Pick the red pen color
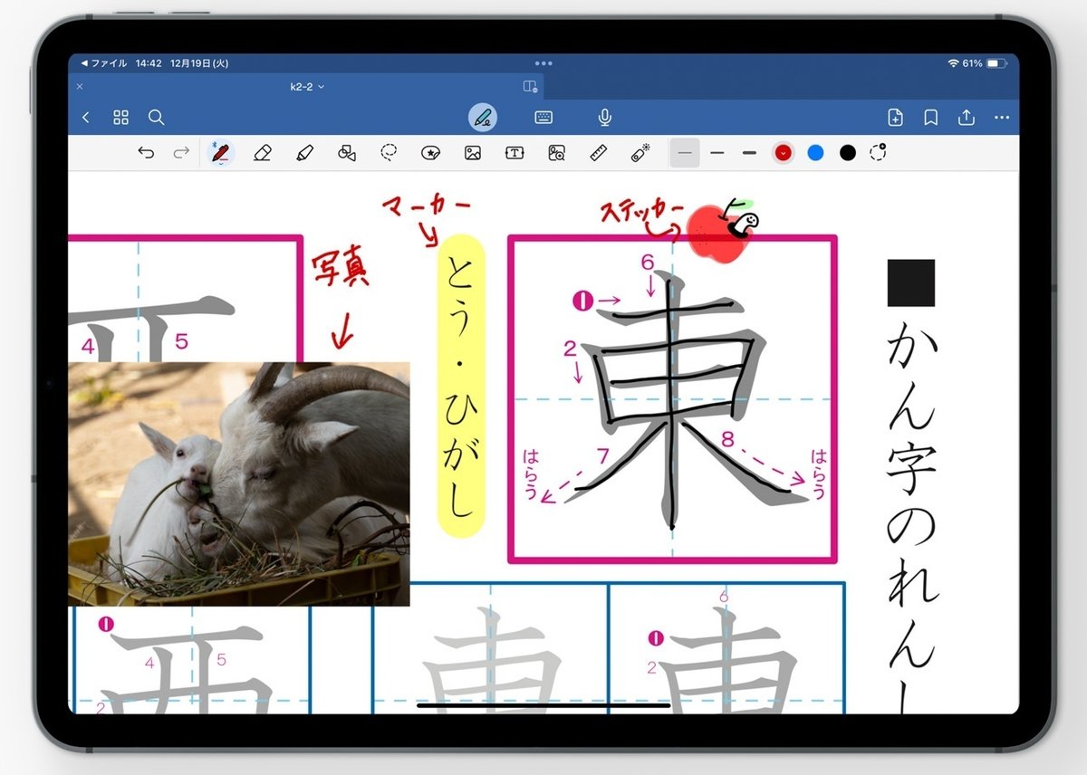1087x775 pixels. click(784, 153)
